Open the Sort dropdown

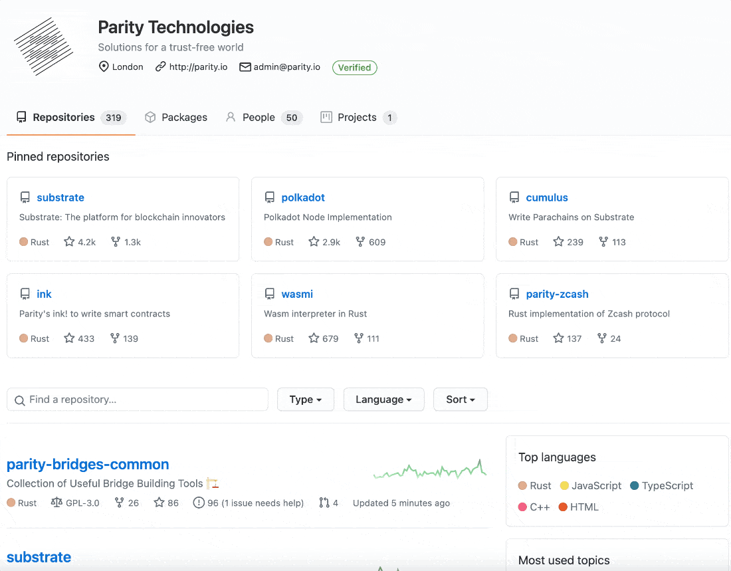(x=460, y=400)
